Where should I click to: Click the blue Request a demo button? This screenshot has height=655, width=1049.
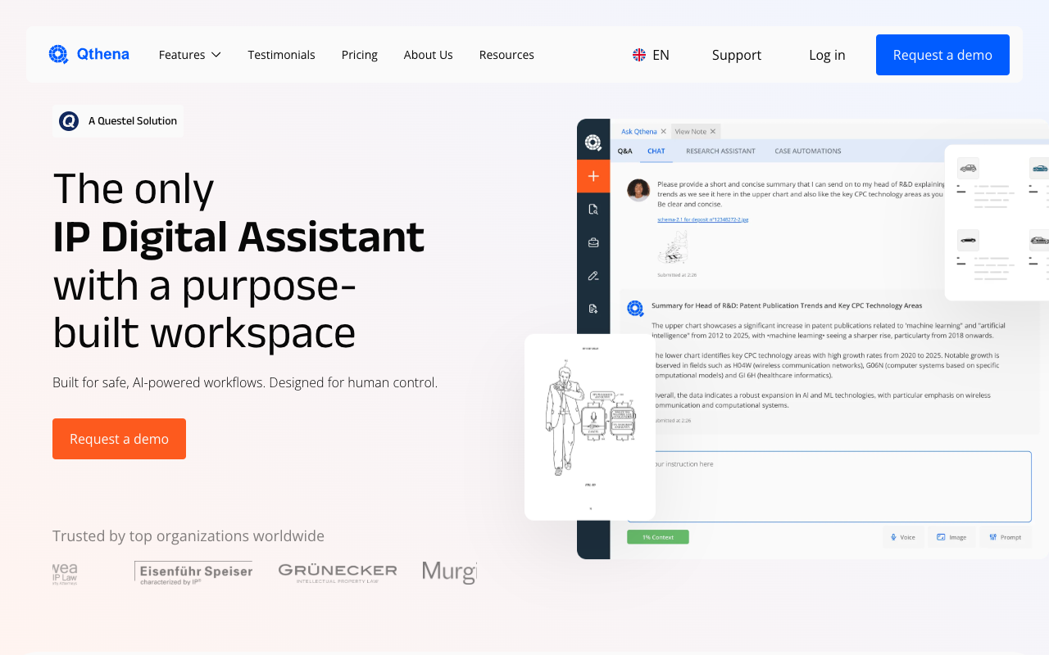click(x=942, y=55)
